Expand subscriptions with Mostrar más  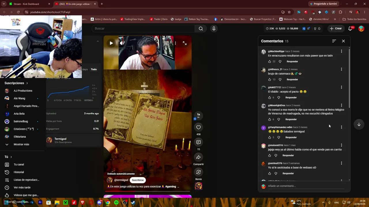click(x=21, y=144)
